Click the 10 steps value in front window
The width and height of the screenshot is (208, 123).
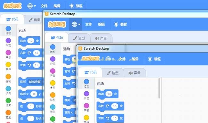109,94
